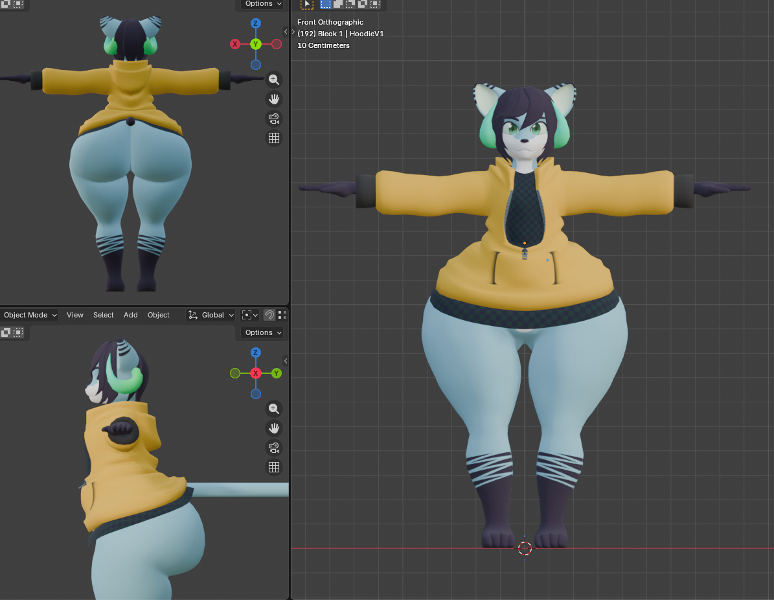
Task: Click the pan hand icon in bottom-left viewport
Action: coord(273,428)
